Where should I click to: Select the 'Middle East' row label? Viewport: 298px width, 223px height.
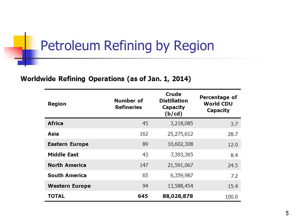63,155
